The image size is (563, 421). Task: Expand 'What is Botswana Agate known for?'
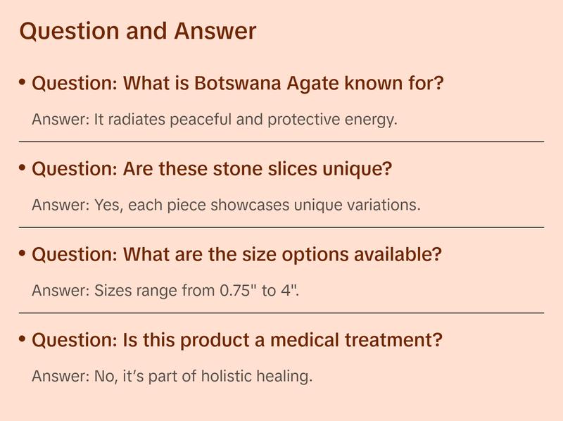[238, 84]
